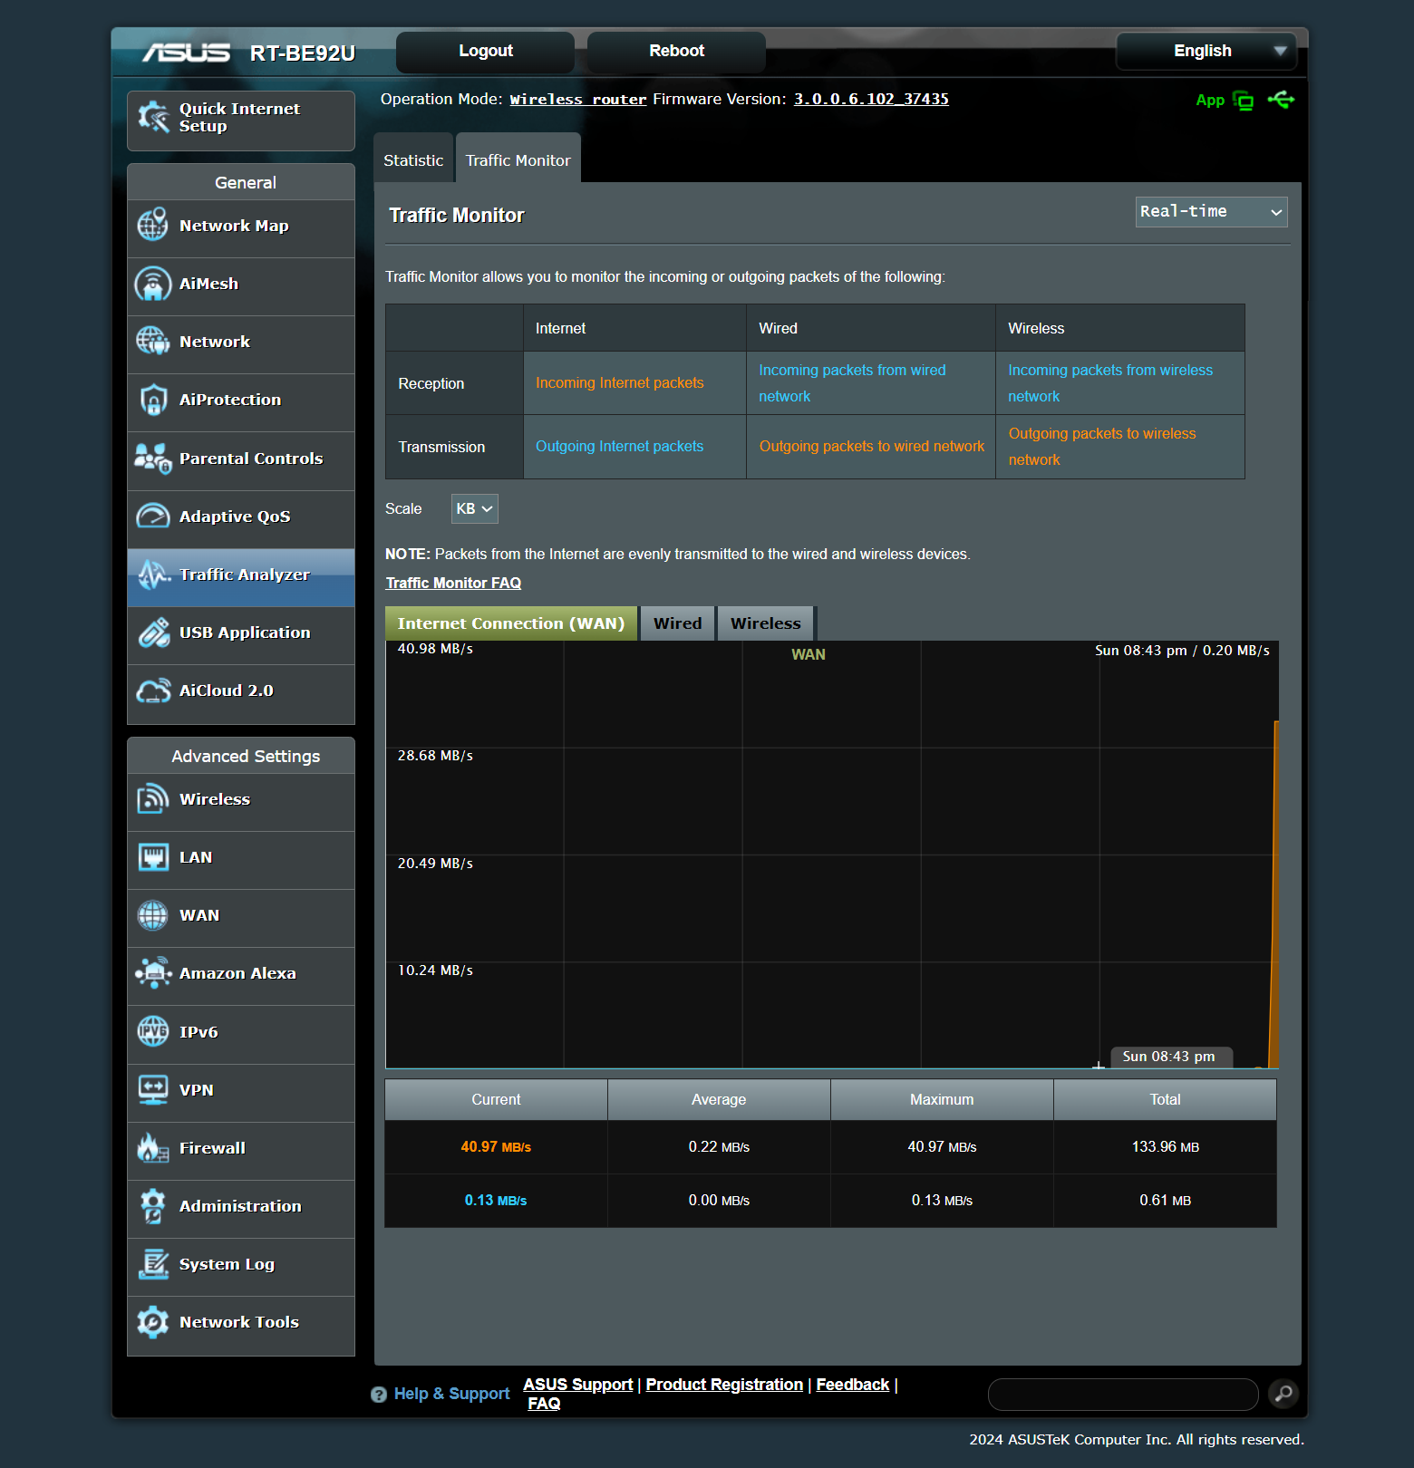Click the Administration gear icon
Screen dimensions: 1414x1468
point(152,1206)
